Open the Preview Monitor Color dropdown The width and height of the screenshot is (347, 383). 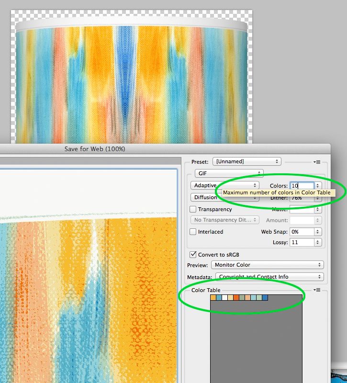(x=267, y=265)
